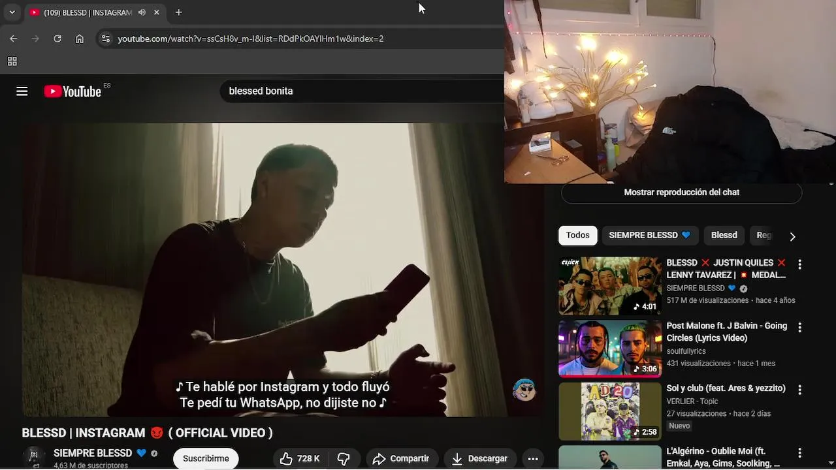Open YouTube hamburger guide menu

pyautogui.click(x=22, y=91)
